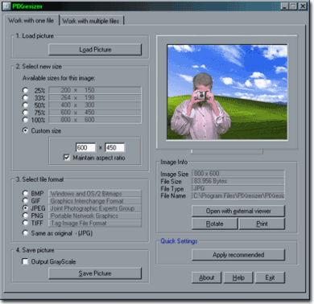This screenshot has height=304, width=314.
Task: Select BMP file format
Action: pos(25,193)
